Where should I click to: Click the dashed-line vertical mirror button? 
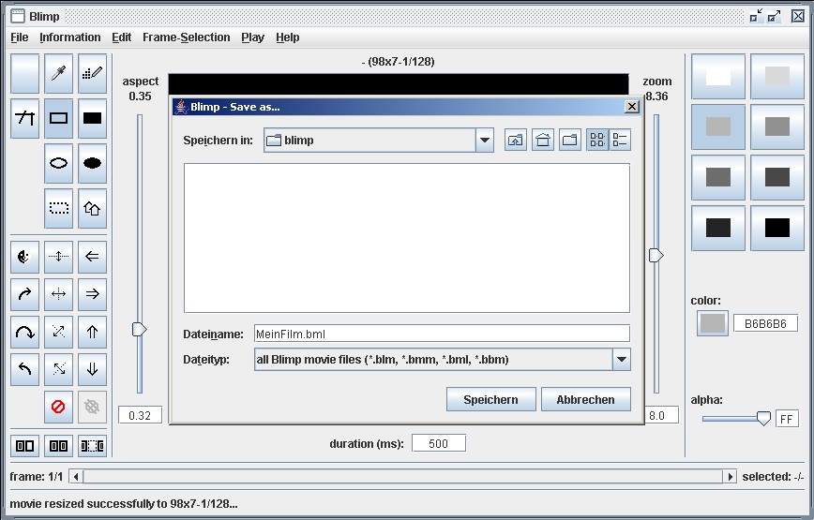click(58, 257)
